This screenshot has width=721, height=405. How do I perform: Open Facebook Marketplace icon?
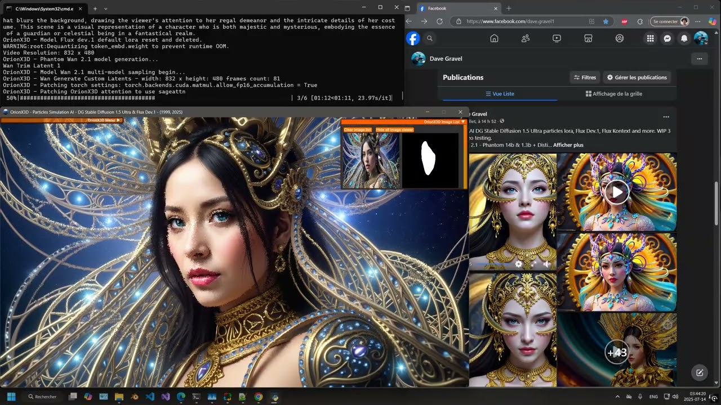coord(588,38)
